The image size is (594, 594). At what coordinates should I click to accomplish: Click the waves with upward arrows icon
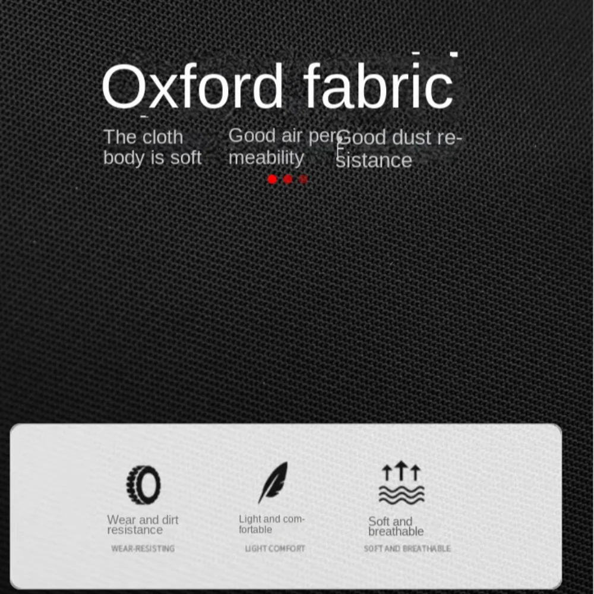[402, 482]
